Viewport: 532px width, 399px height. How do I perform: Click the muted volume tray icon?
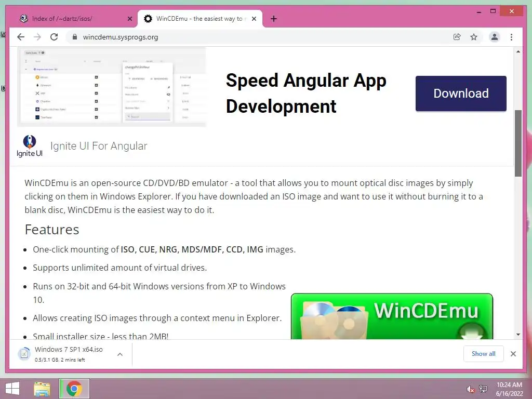pyautogui.click(x=470, y=389)
